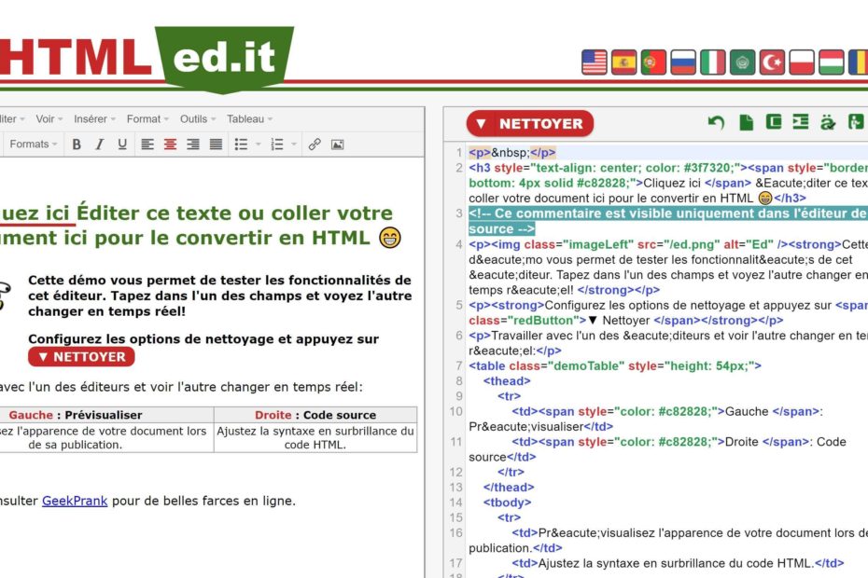Align text left
This screenshot has width=868, height=578.
click(147, 144)
